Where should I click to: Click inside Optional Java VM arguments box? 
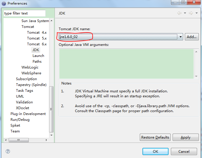pyautogui.click(x=126, y=64)
